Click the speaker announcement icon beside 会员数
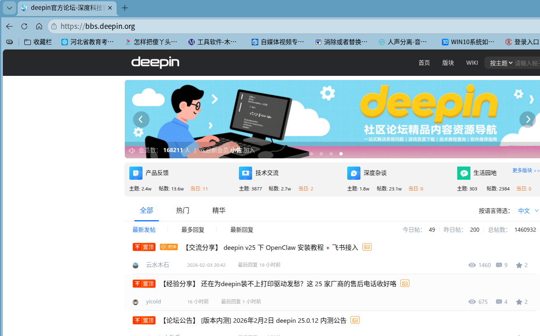The image size is (540, 336). (132, 150)
